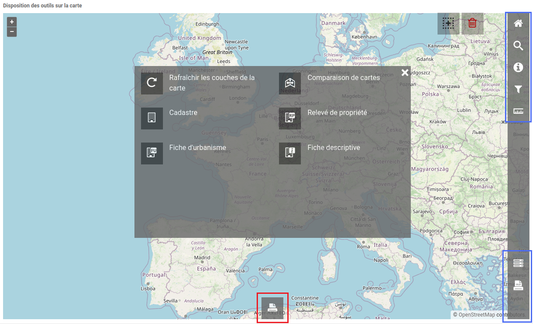Click the add selection area icon

(448, 24)
